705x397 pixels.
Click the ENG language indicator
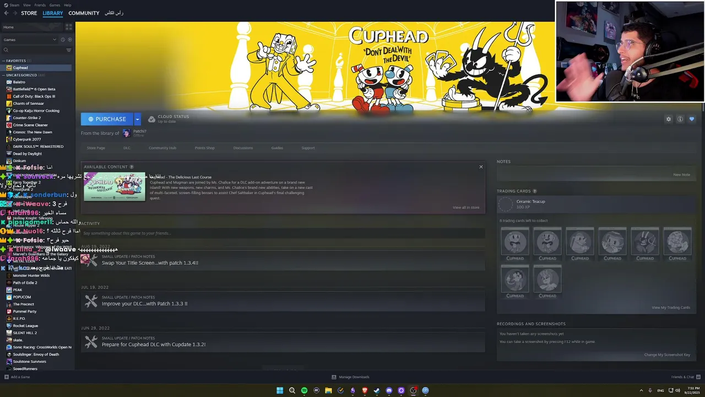(x=660, y=390)
